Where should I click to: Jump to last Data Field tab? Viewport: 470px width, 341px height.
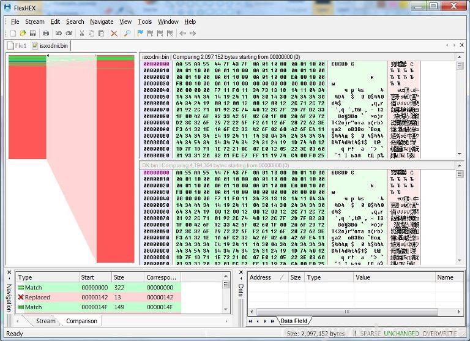point(272,321)
